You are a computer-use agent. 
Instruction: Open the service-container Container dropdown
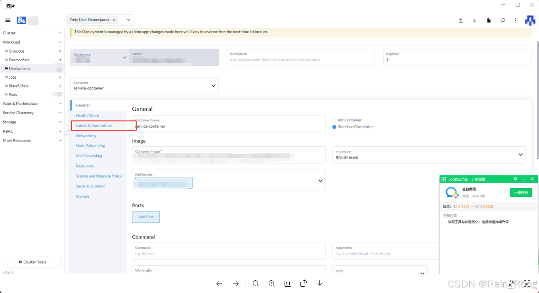pos(213,85)
